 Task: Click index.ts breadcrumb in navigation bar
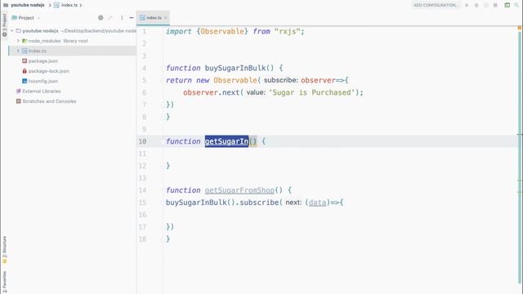pos(65,5)
